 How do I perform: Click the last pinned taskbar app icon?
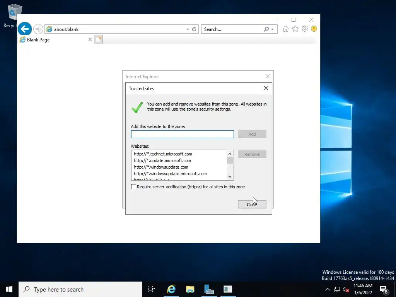click(228, 289)
